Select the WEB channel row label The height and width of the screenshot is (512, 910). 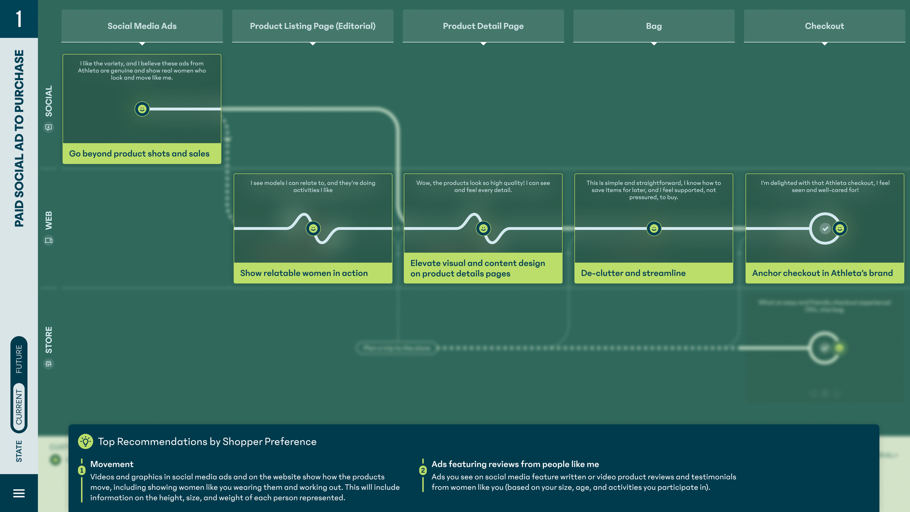[x=48, y=220]
